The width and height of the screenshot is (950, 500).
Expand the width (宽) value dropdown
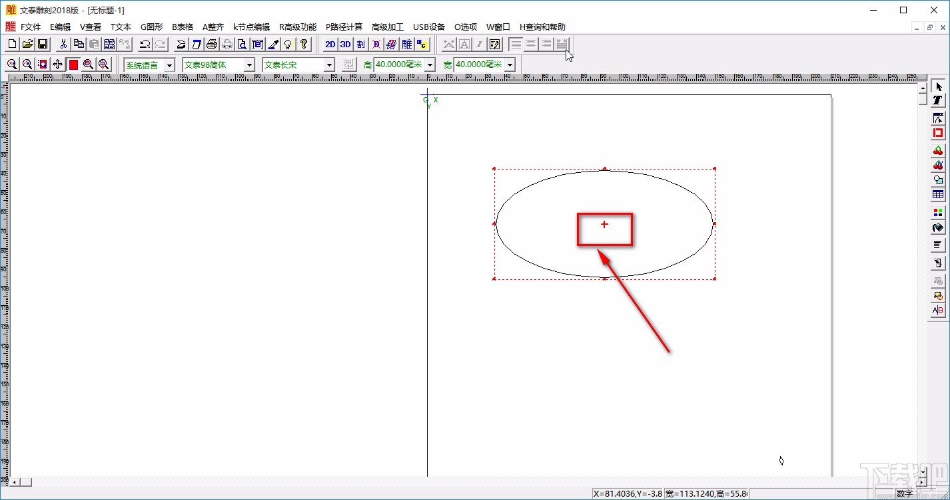tap(510, 64)
